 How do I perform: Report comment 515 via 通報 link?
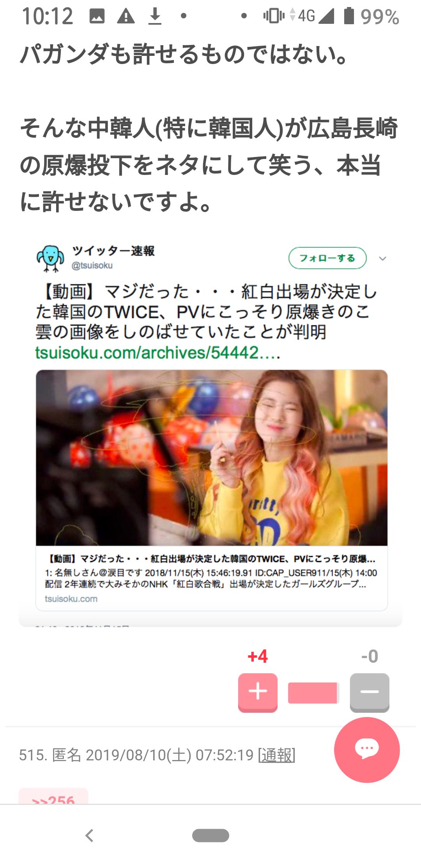click(x=277, y=755)
